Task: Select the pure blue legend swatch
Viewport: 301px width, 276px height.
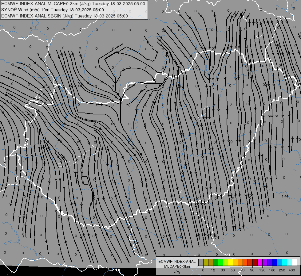Action: pyautogui.click(x=275, y=262)
